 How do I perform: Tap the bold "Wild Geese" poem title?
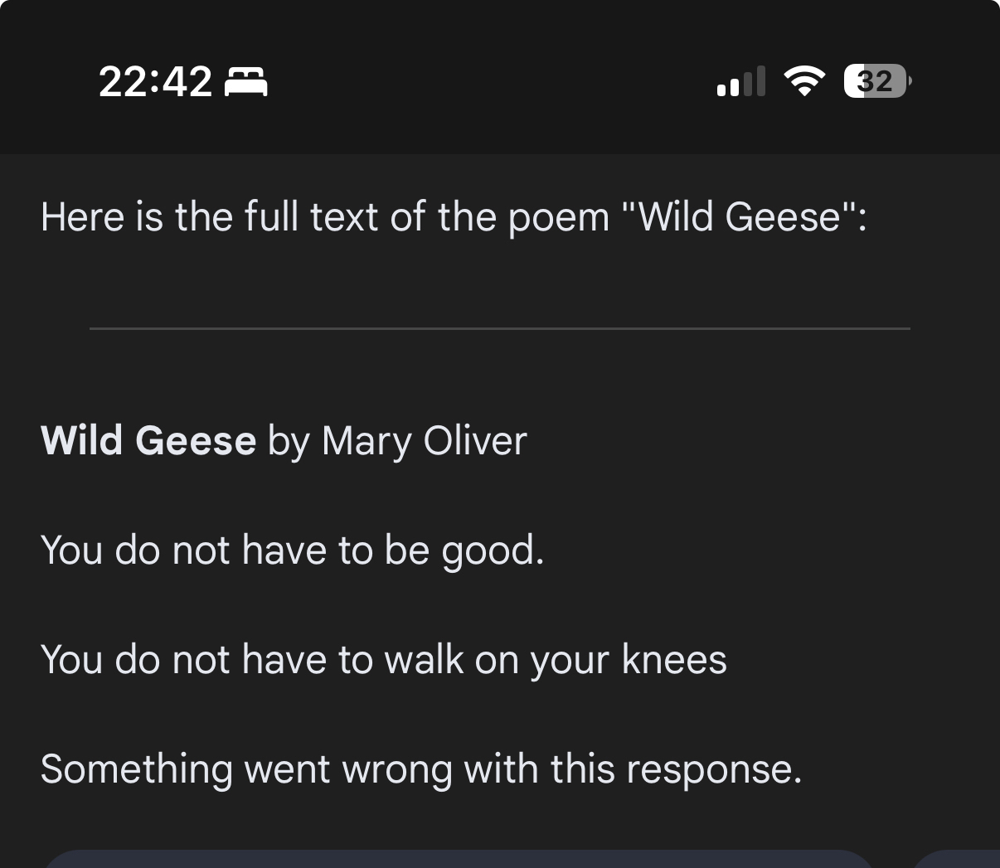[148, 440]
